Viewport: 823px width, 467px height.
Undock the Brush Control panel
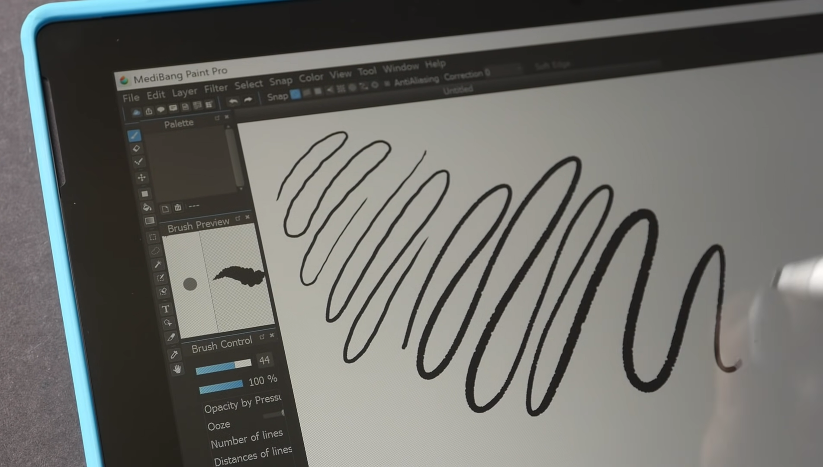coord(262,337)
